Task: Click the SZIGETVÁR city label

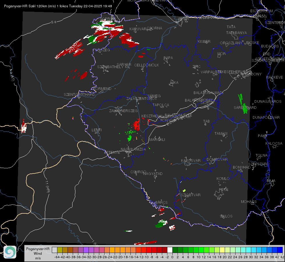Action: tap(191, 195)
